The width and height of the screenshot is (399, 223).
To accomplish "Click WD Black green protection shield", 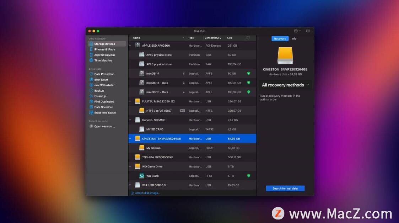I will pyautogui.click(x=249, y=176).
